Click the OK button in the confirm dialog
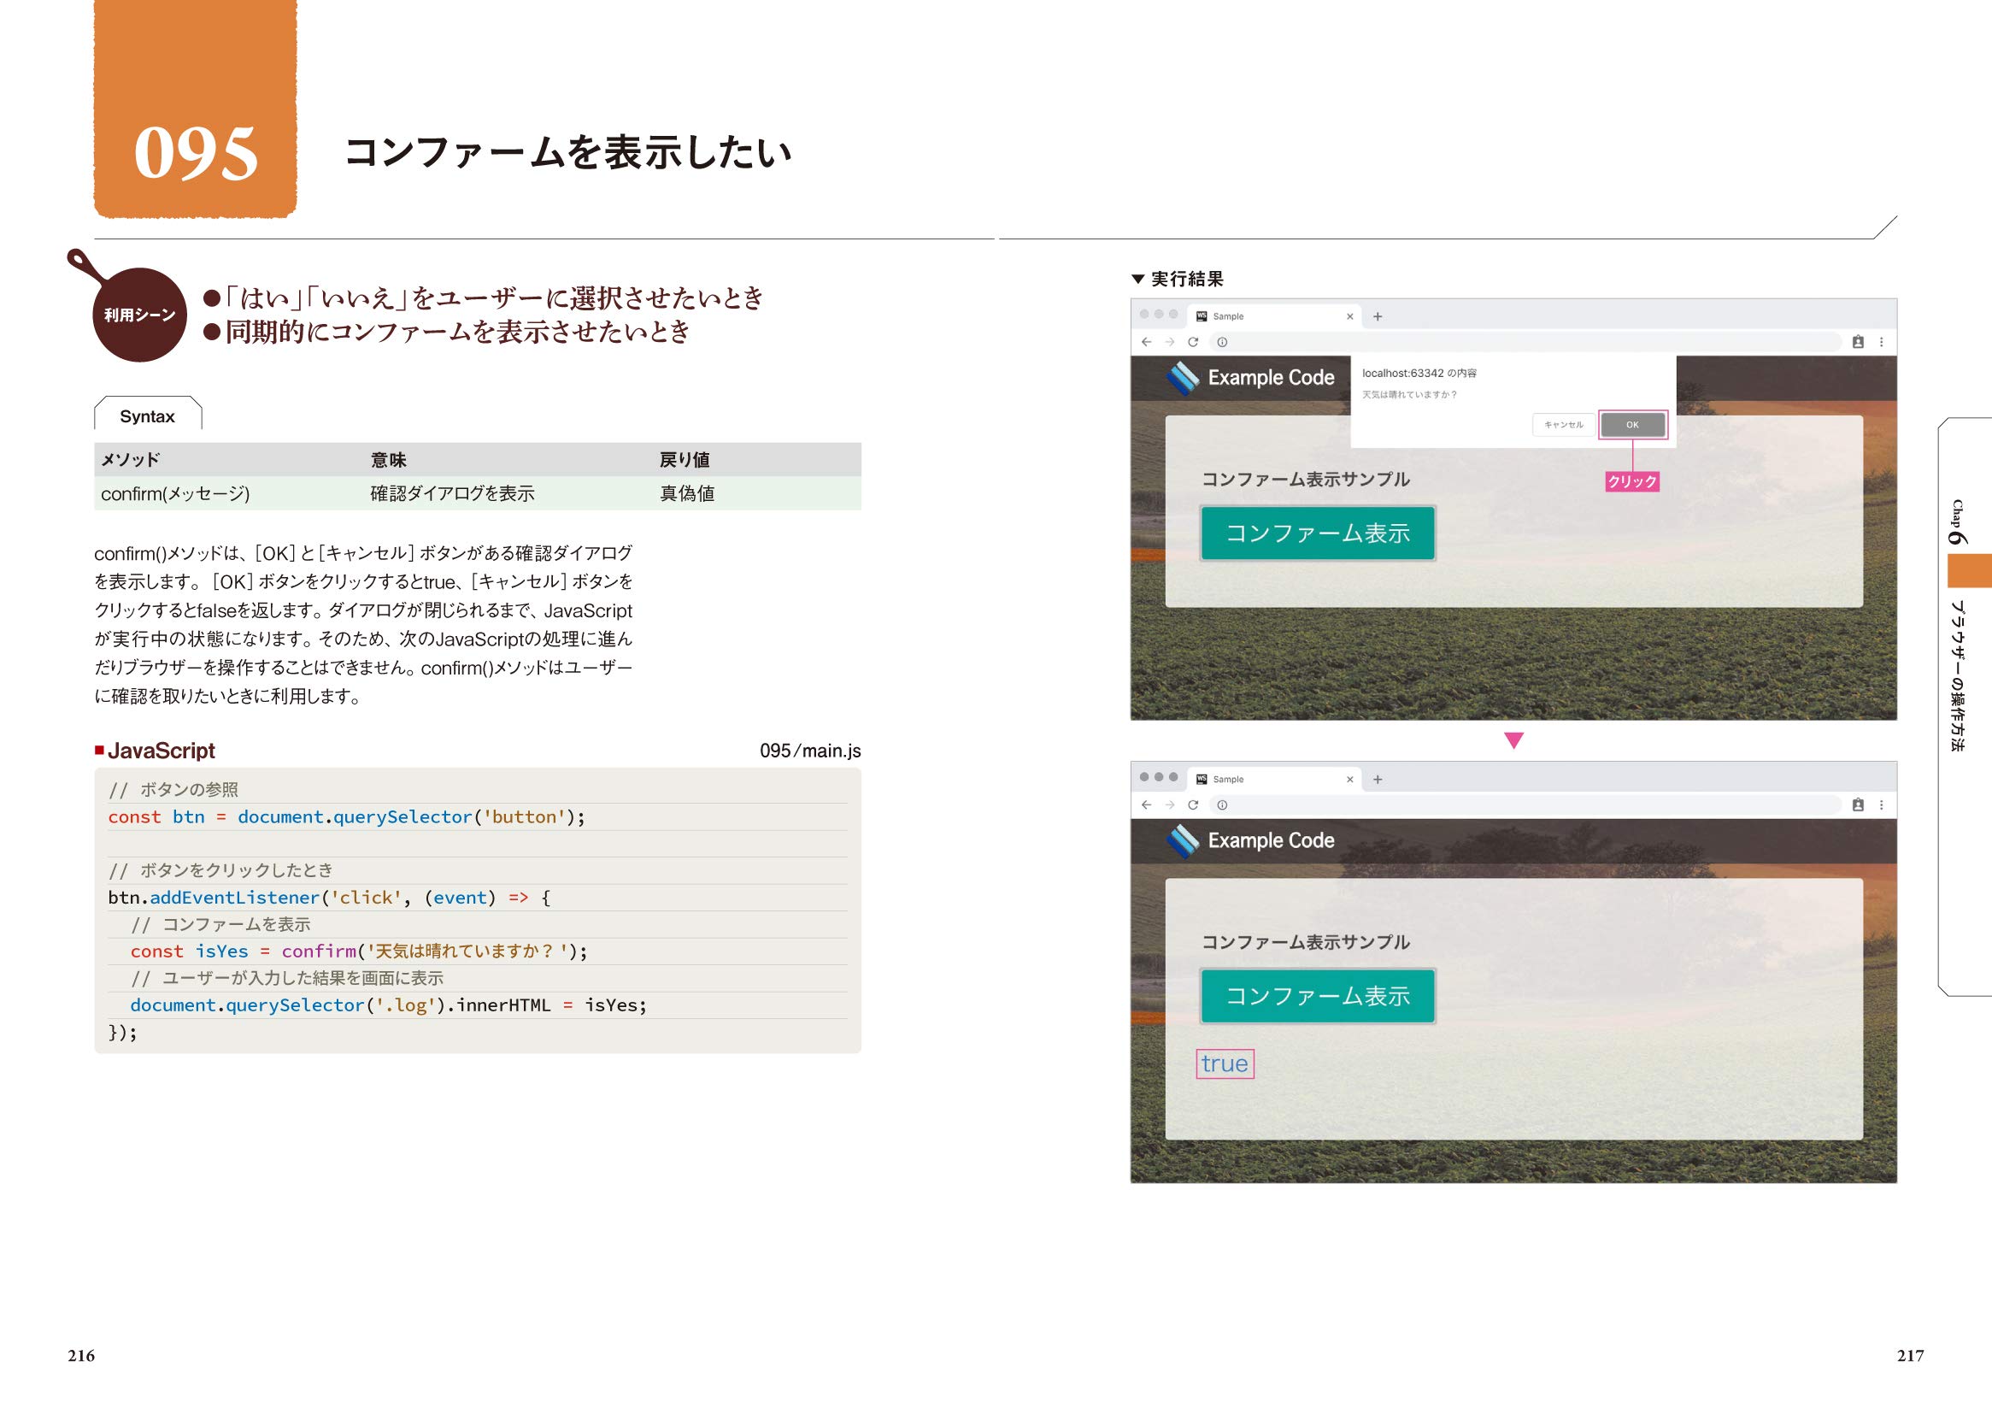Screen dimensions: 1992x1414 point(1632,425)
